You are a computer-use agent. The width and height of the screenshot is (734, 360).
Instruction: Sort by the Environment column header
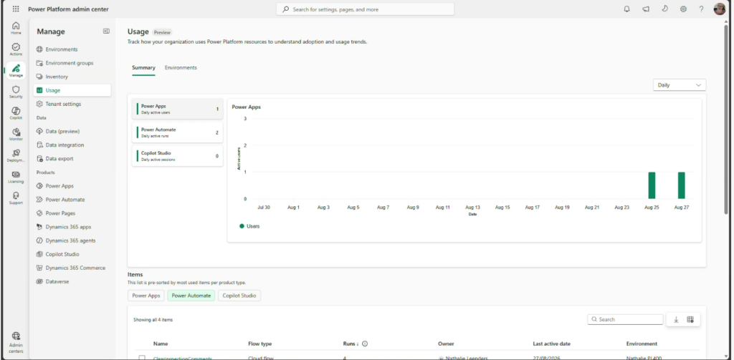(642, 344)
